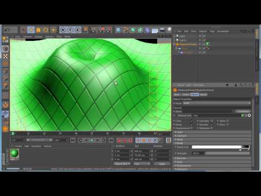Viewport: 261px width, 196px height.
Task: Click the record active objects red icon
Action: (119, 140)
